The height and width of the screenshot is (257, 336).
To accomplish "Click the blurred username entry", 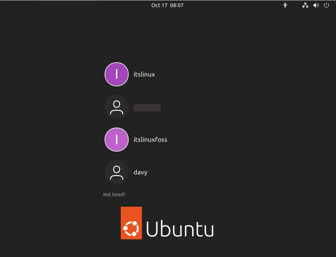I will [147, 107].
